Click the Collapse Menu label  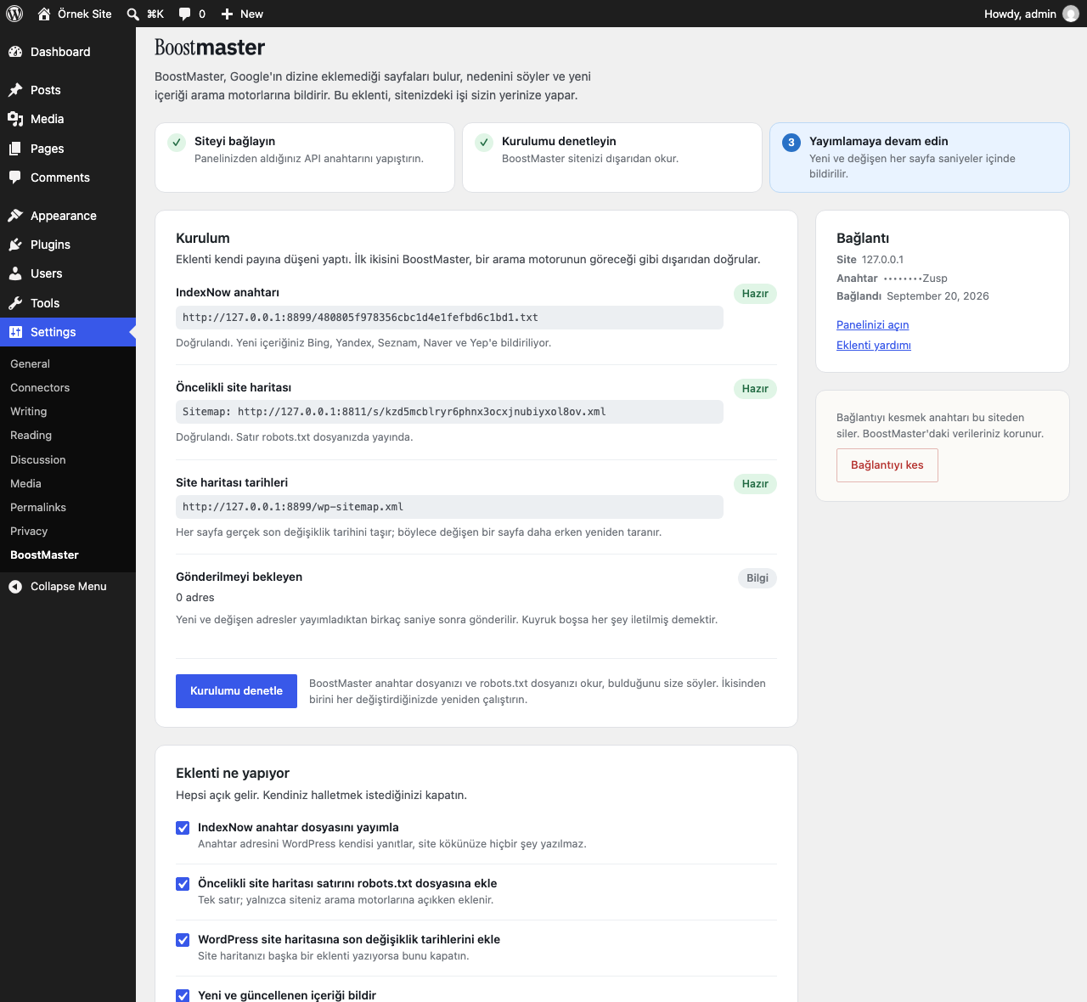69,587
